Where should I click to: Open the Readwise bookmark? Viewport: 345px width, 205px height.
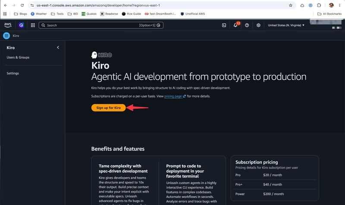(109, 14)
